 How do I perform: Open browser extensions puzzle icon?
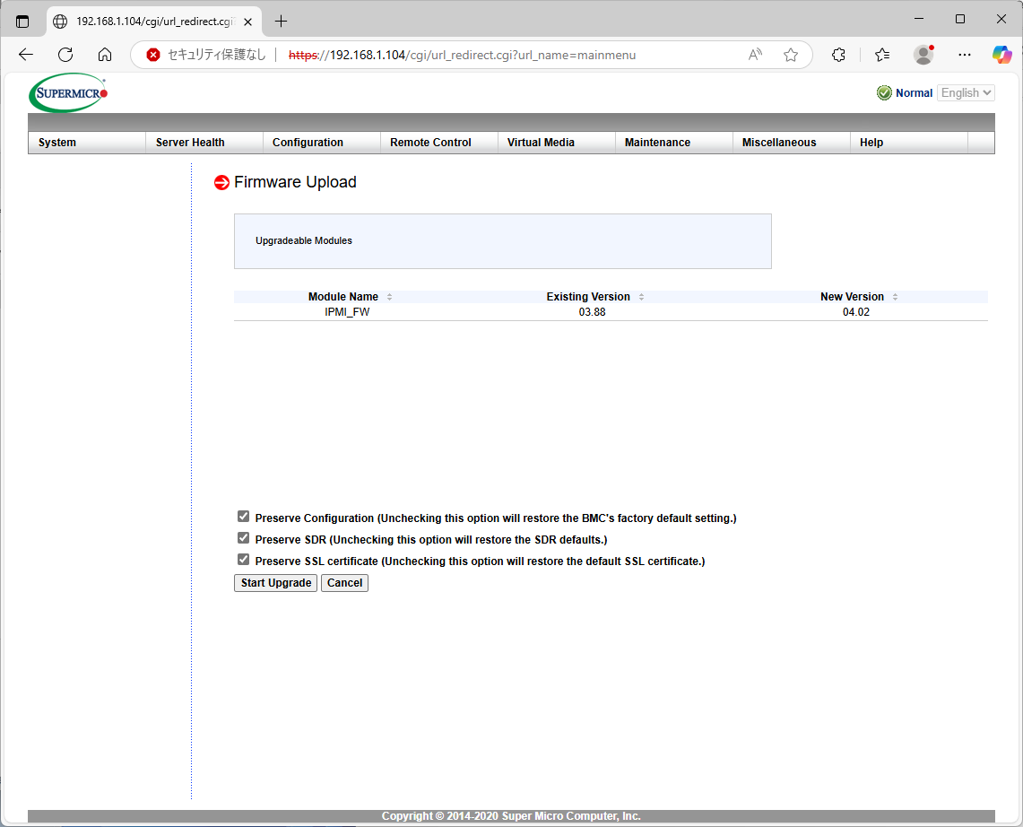838,55
